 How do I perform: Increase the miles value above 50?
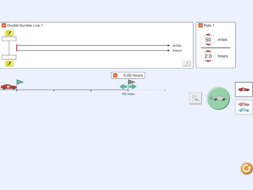(208, 35)
